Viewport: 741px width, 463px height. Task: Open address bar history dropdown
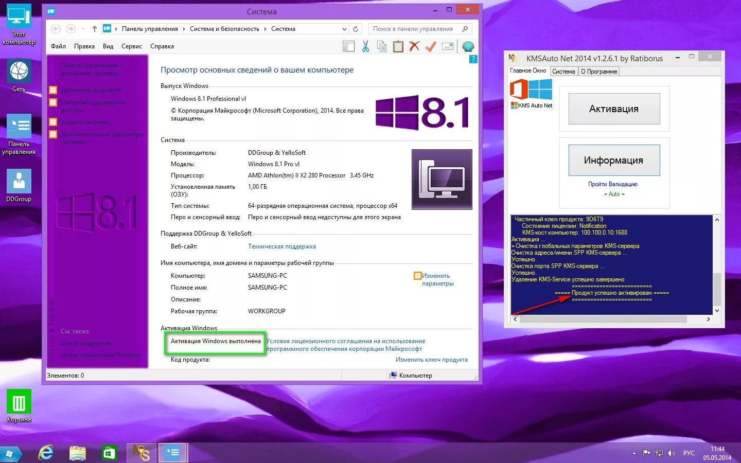(x=344, y=29)
